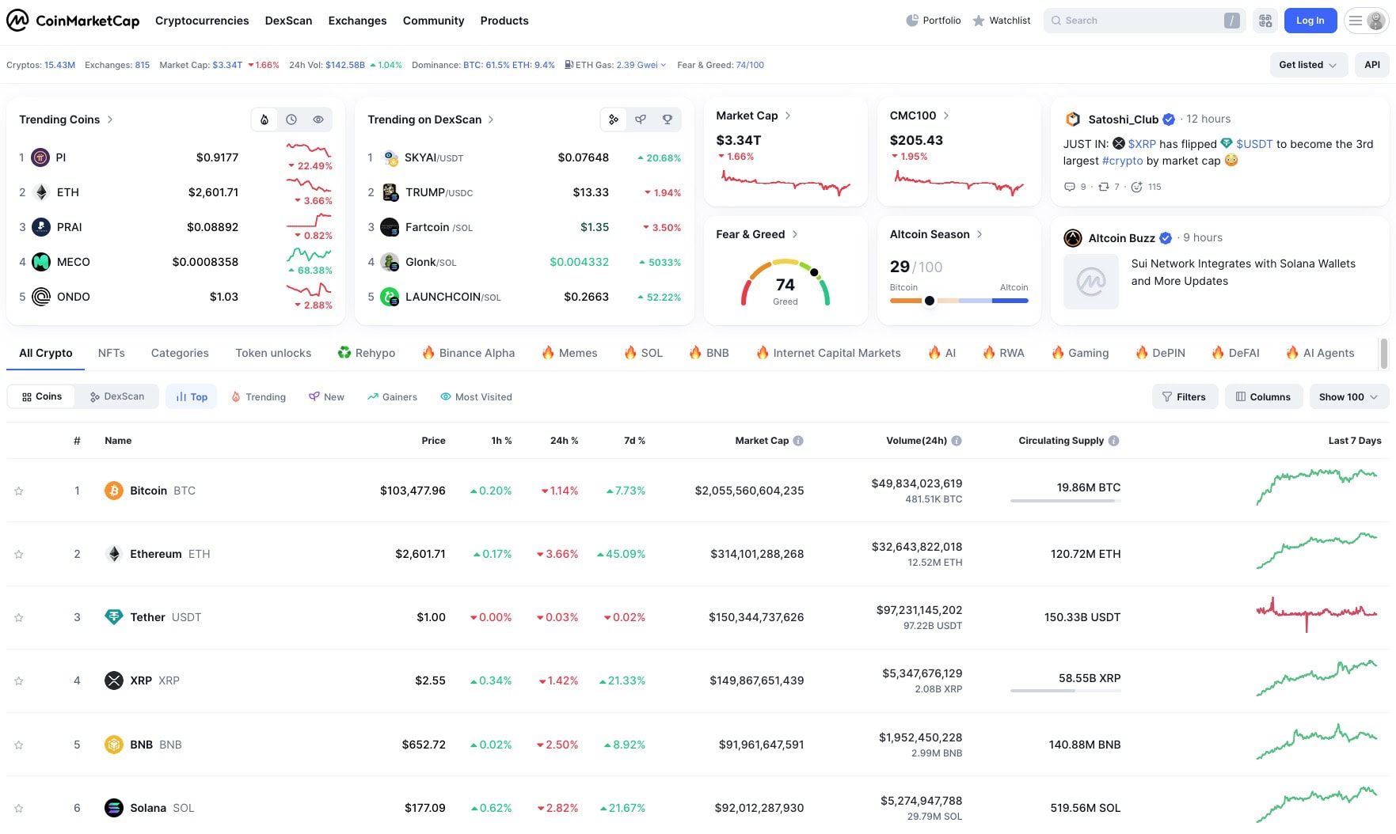Image resolution: width=1396 pixels, height=834 pixels.
Task: Select the DexScan trophy icon filter
Action: (x=668, y=119)
